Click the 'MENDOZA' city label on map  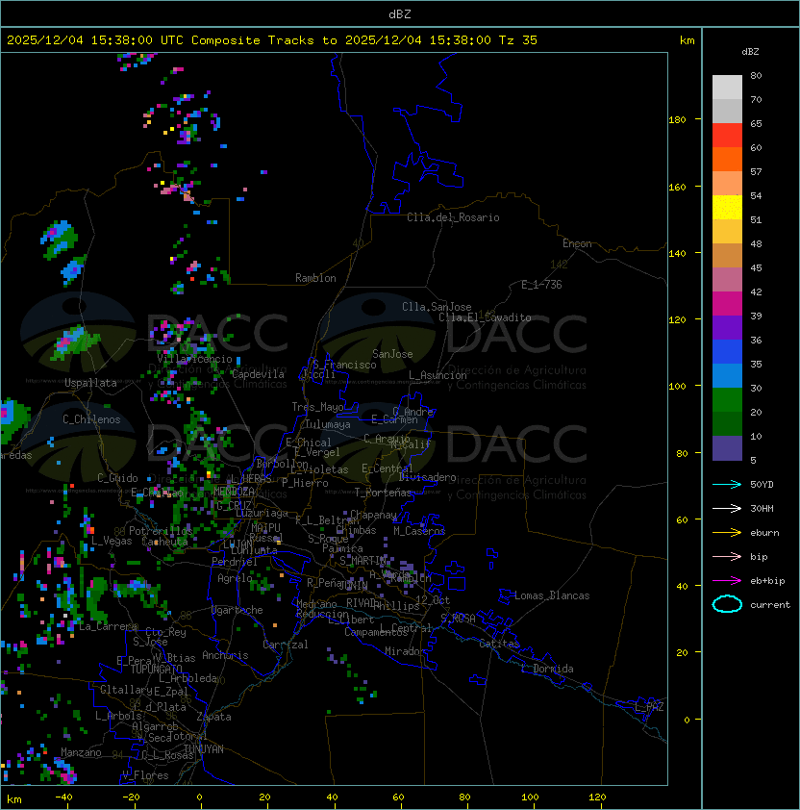[x=234, y=491]
